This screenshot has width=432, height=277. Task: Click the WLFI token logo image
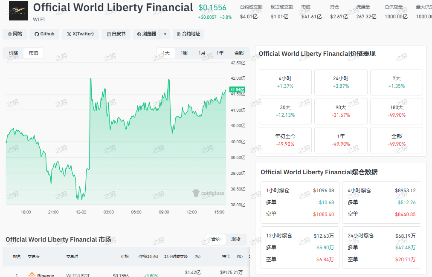18,11
